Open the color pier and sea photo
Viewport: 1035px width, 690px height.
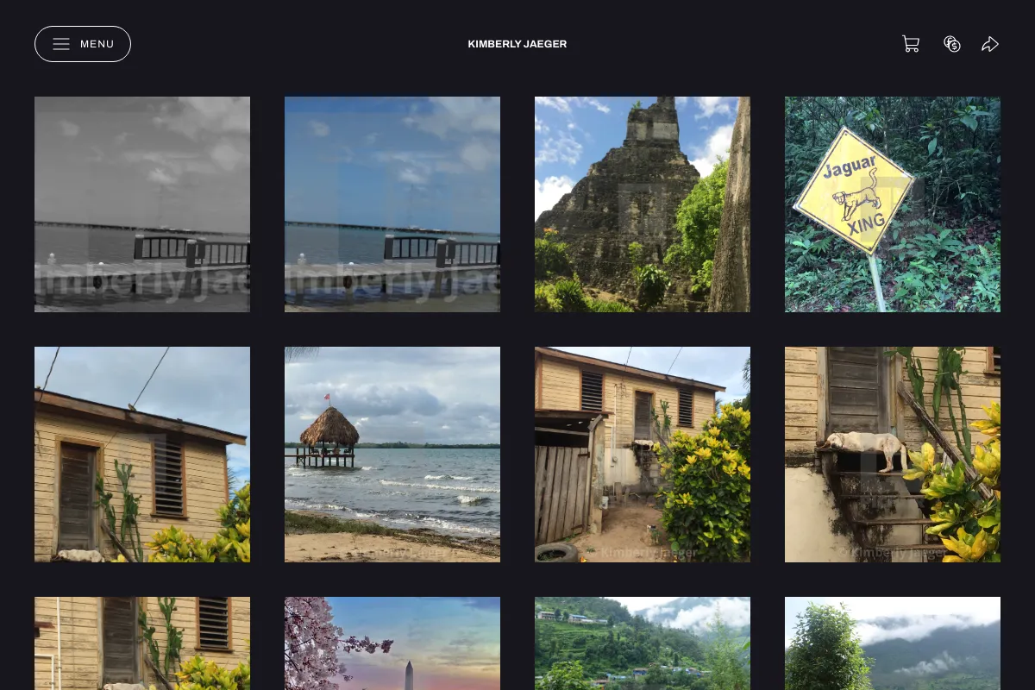tap(392, 204)
